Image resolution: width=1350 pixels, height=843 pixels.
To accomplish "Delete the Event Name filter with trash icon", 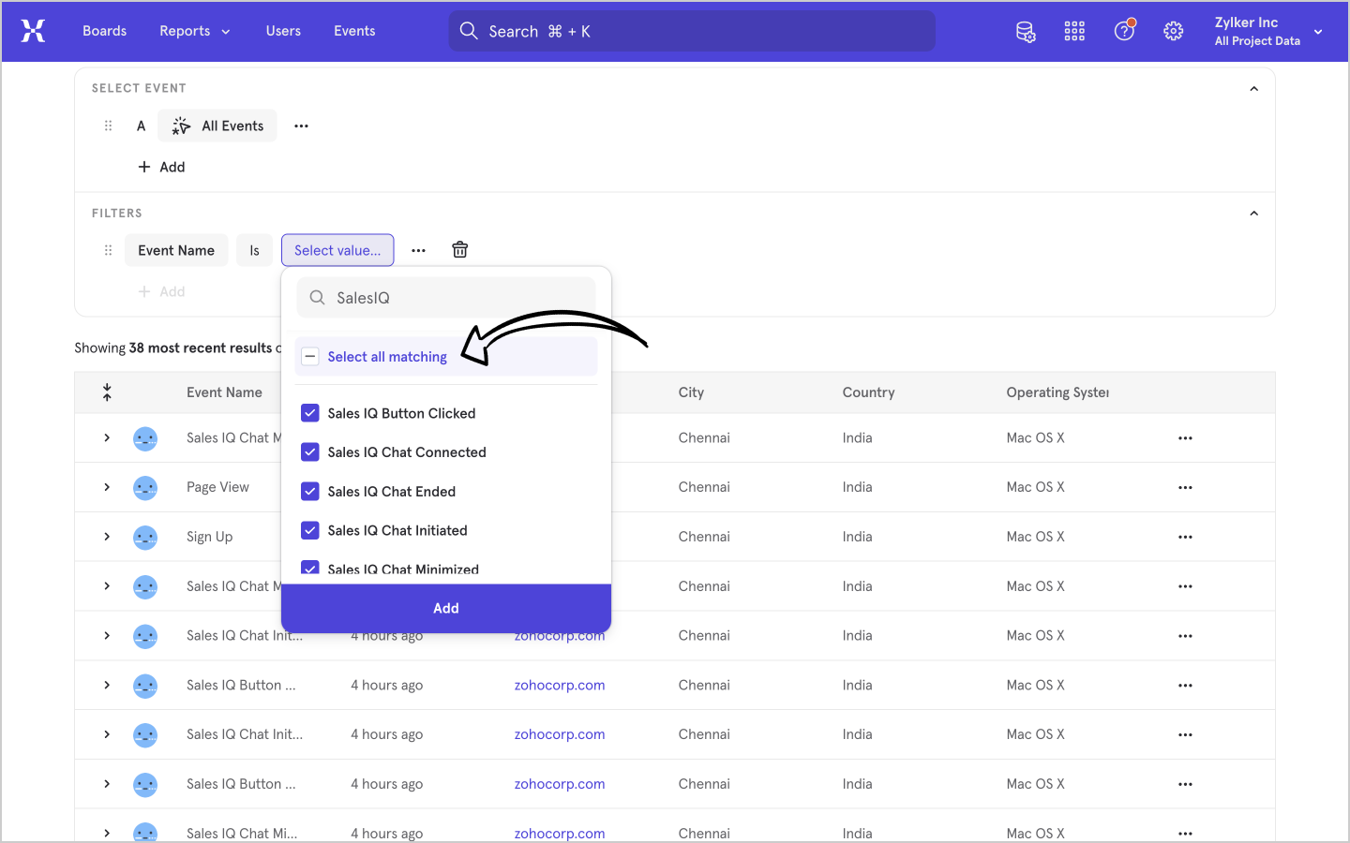I will pyautogui.click(x=459, y=249).
